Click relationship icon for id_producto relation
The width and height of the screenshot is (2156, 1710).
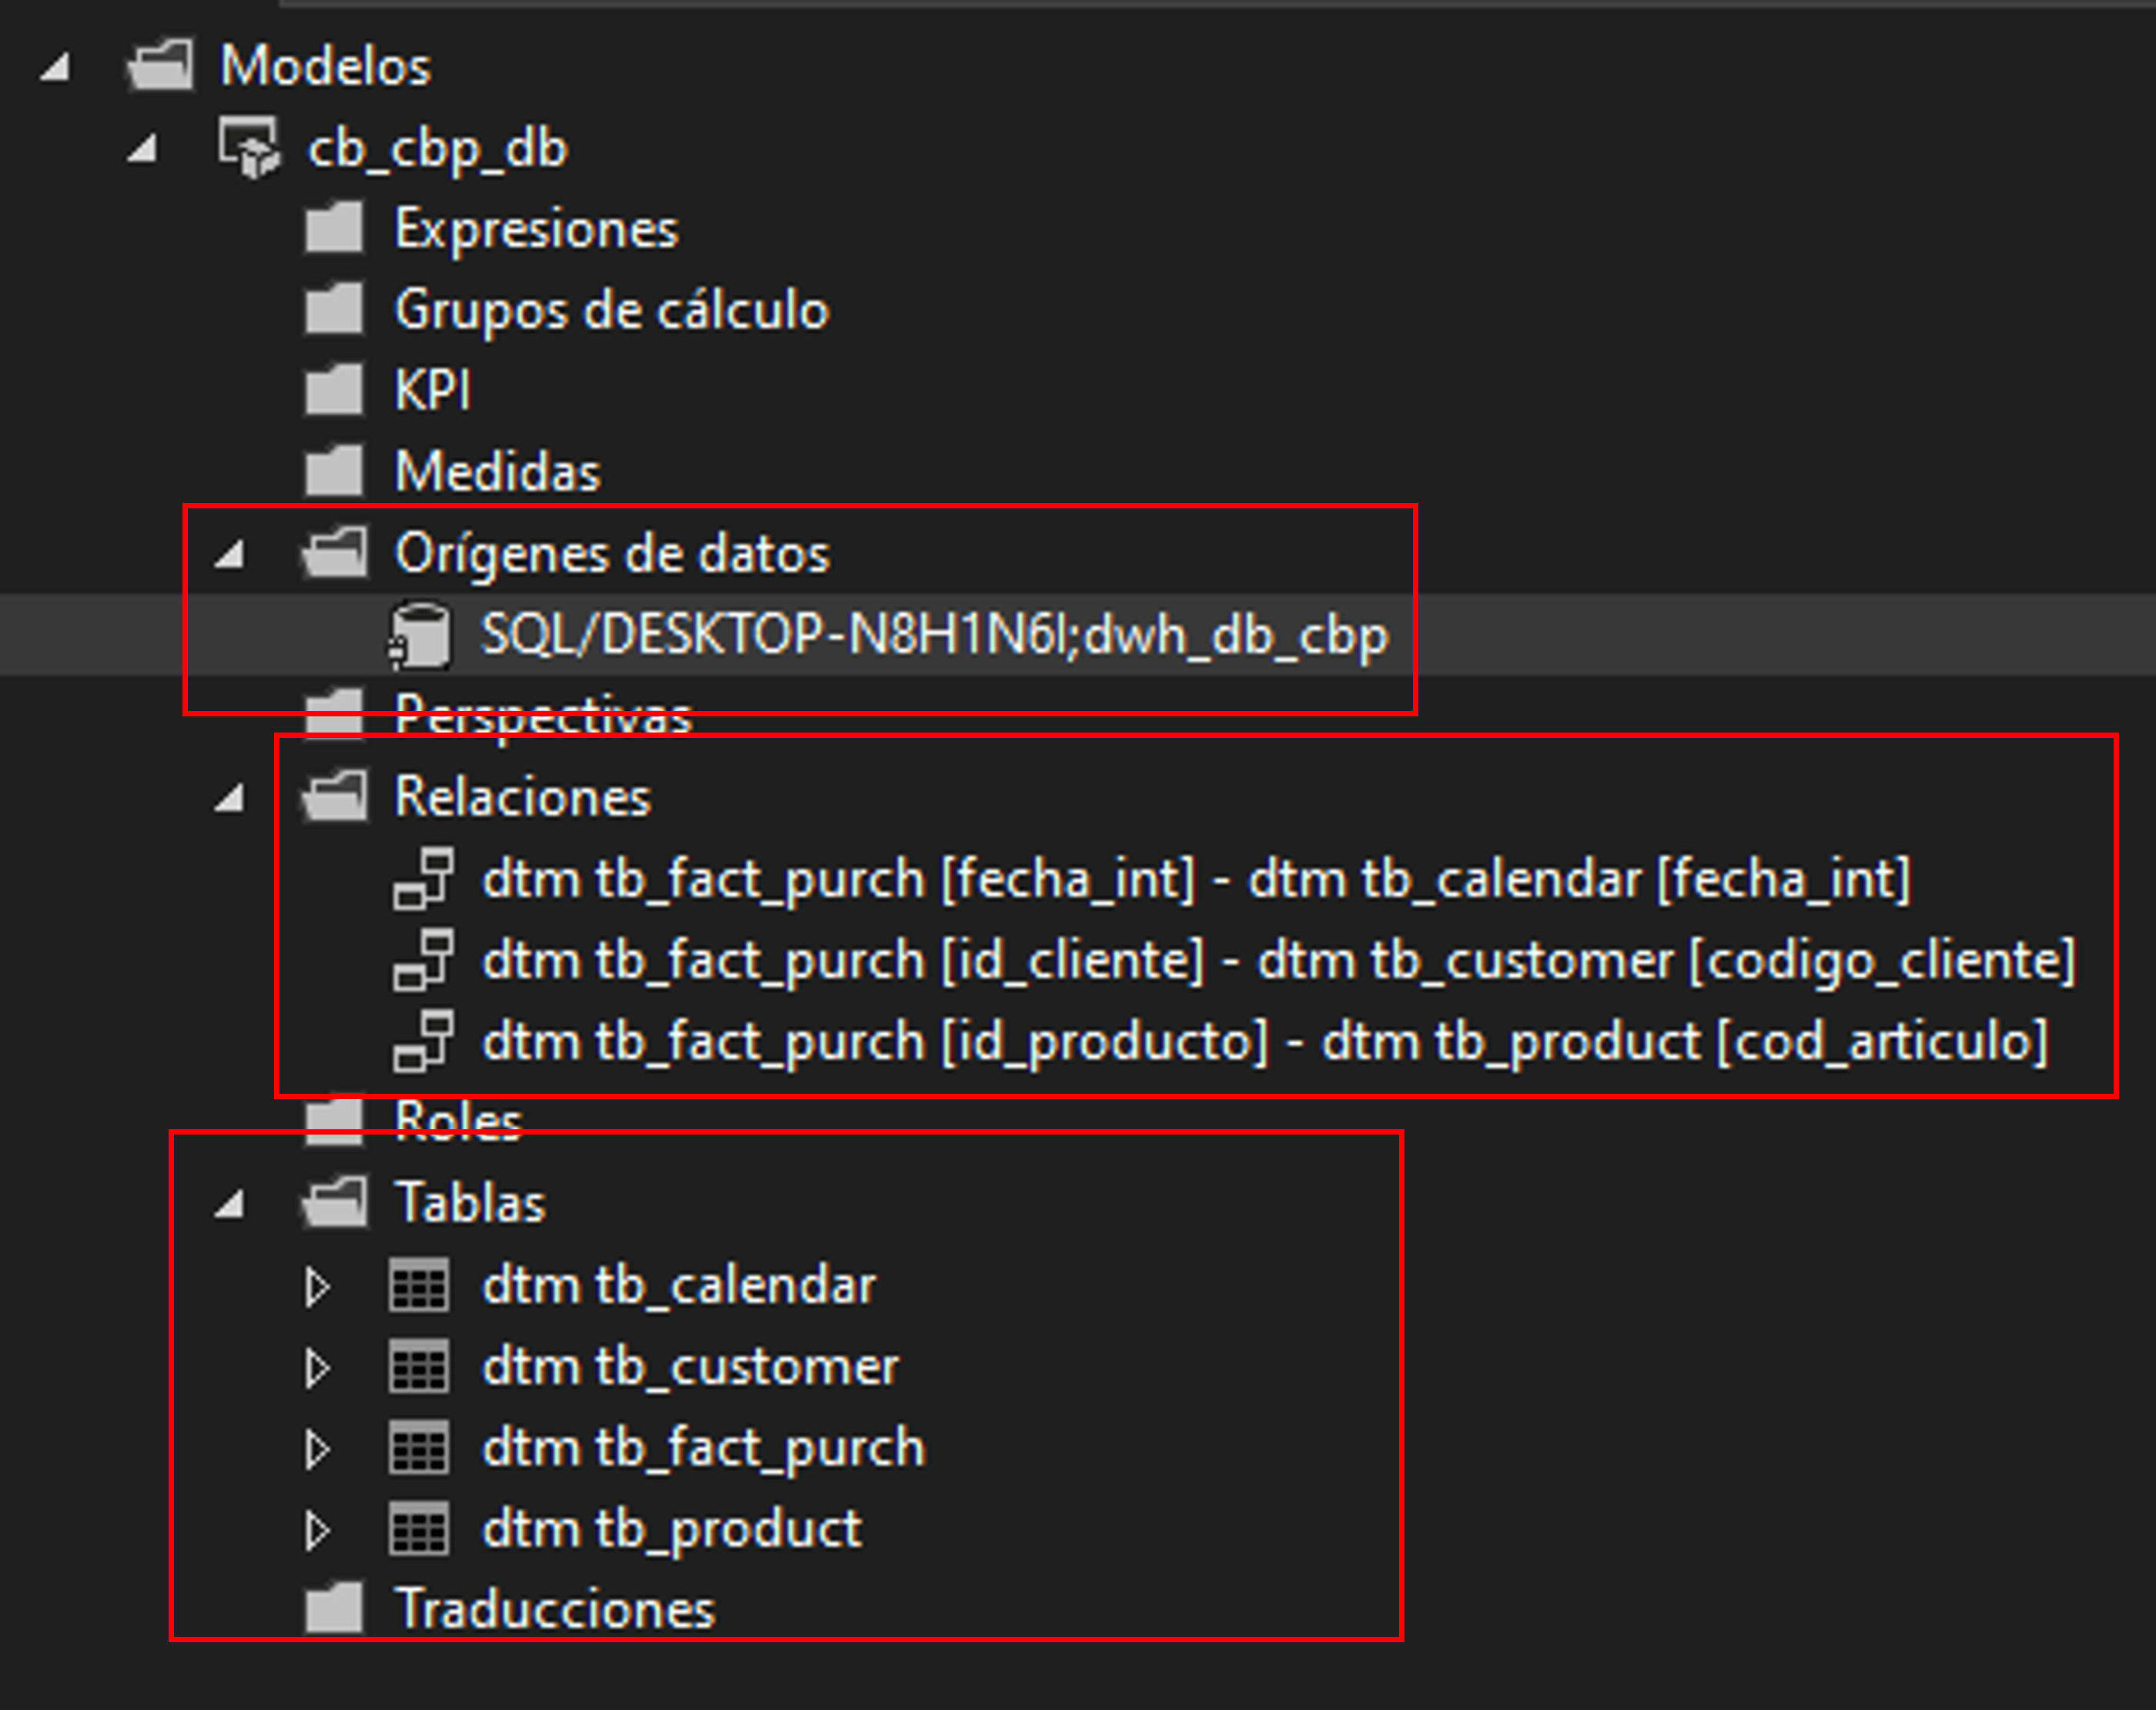(x=423, y=1041)
